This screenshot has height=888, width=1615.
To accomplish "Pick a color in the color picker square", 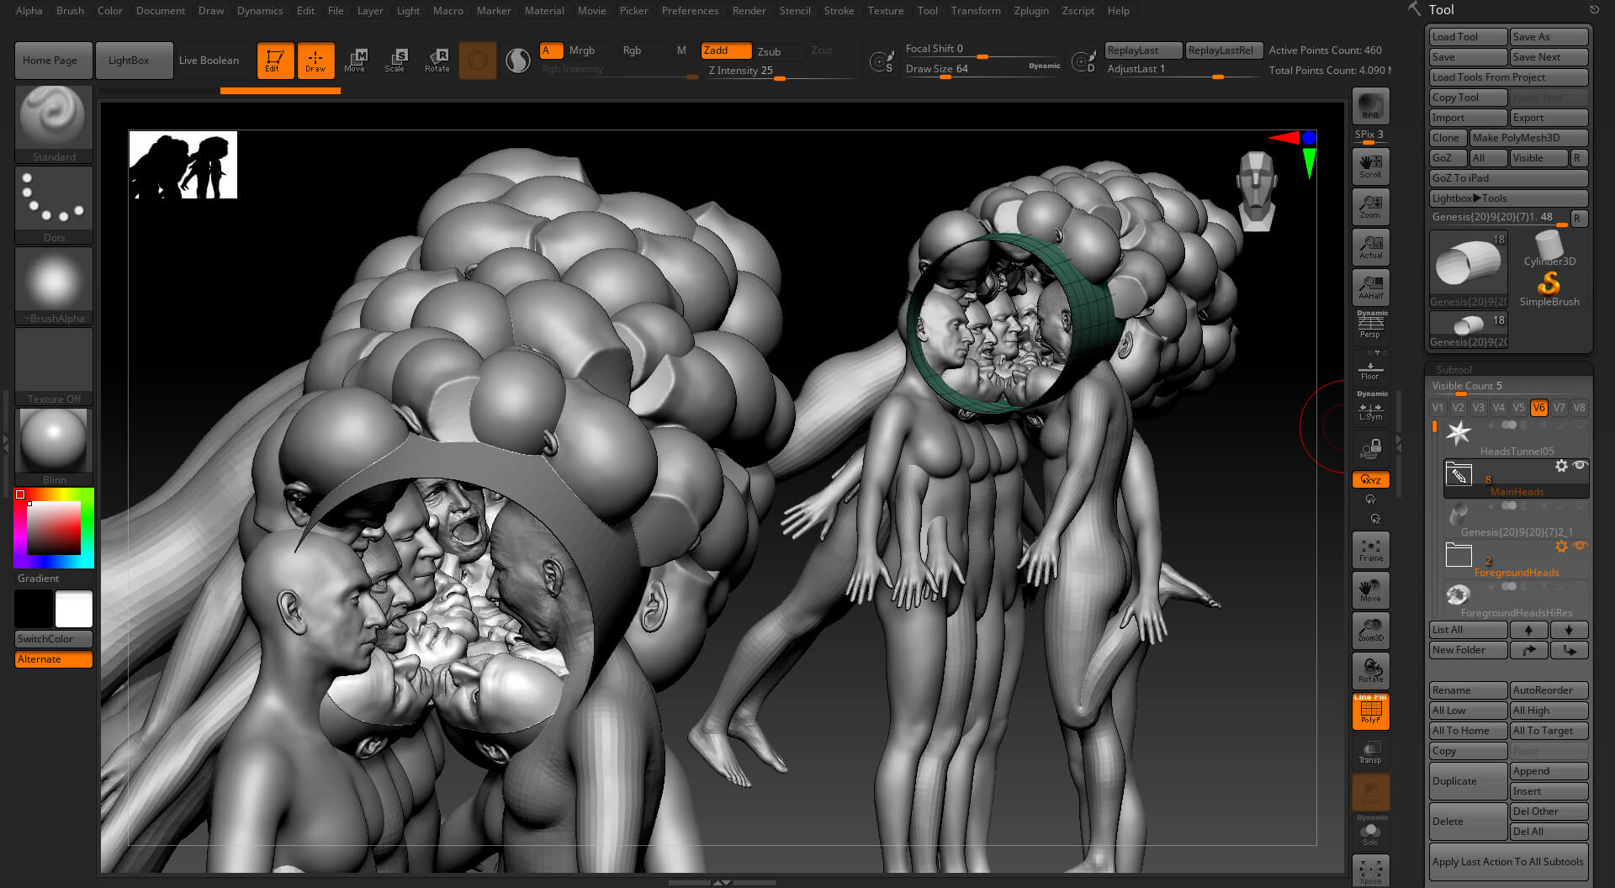I will coord(54,528).
